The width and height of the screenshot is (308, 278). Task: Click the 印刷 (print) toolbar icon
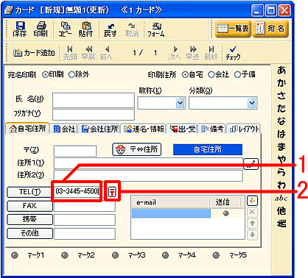[x=41, y=29]
